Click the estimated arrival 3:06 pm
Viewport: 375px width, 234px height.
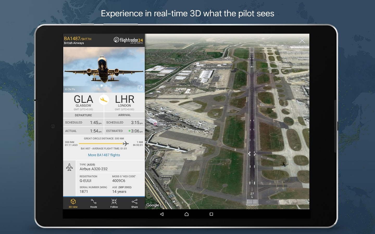coord(137,131)
